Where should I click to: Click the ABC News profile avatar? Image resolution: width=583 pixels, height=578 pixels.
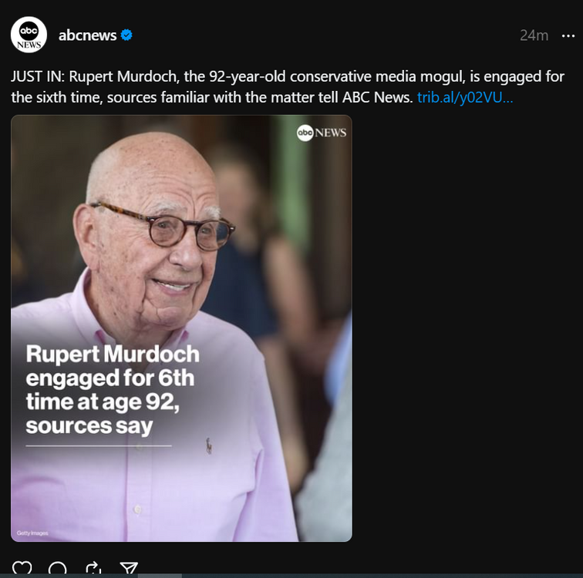tap(29, 35)
